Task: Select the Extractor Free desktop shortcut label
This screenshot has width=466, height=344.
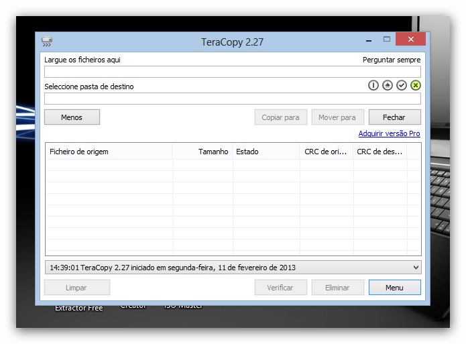Action: (78, 308)
